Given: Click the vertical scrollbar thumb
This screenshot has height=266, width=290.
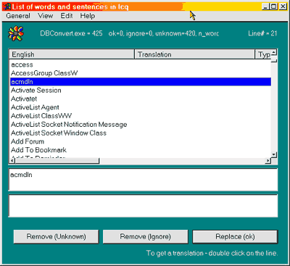Looking at the screenshot, I should [274, 59].
